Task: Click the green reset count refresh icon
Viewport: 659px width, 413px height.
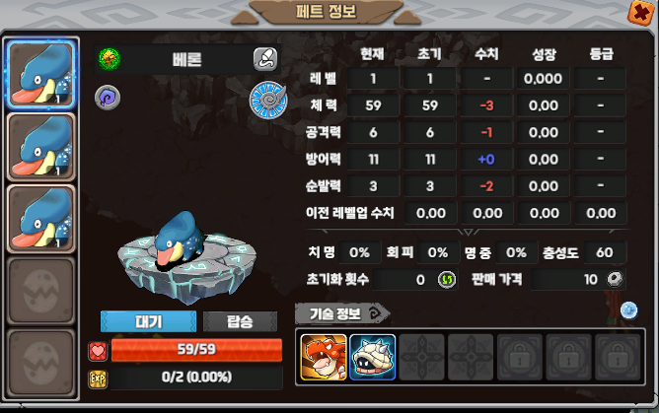Action: [447, 280]
